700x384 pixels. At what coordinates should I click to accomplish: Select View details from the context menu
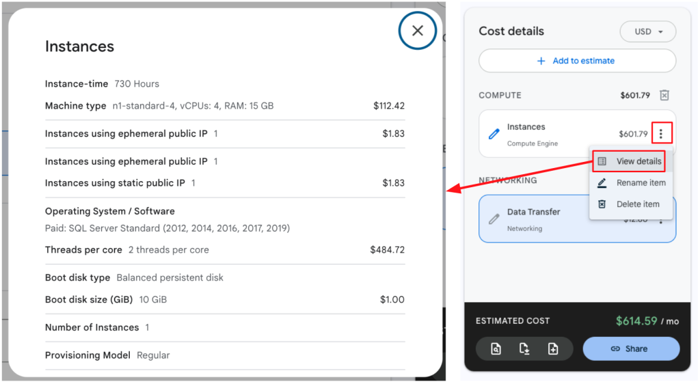pyautogui.click(x=630, y=161)
